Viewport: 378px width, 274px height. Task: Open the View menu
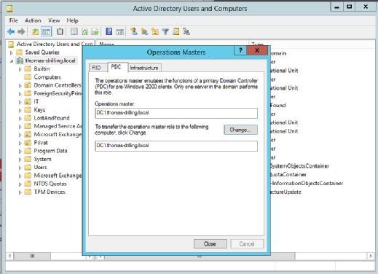[x=54, y=20]
